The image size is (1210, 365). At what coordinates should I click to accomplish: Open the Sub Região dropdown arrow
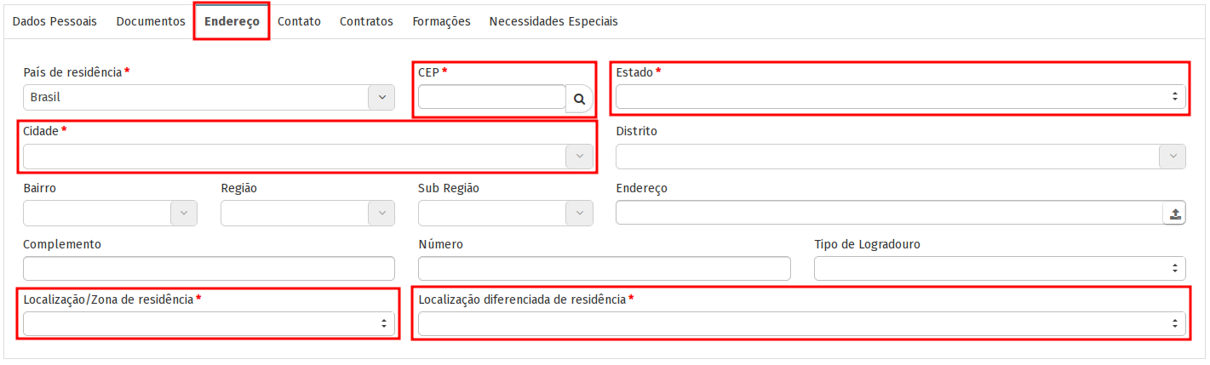point(579,213)
